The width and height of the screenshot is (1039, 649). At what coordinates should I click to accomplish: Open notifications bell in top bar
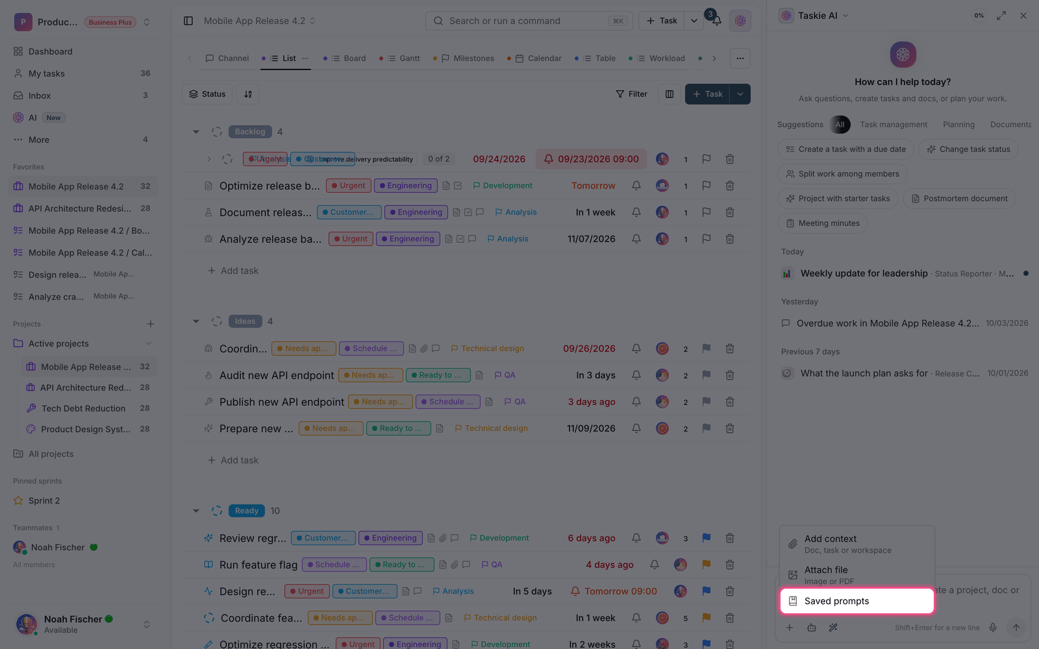pos(716,21)
